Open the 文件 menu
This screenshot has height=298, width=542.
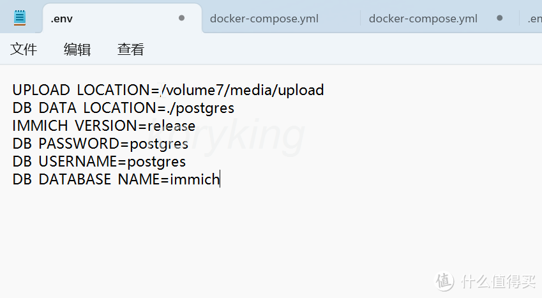(x=24, y=49)
